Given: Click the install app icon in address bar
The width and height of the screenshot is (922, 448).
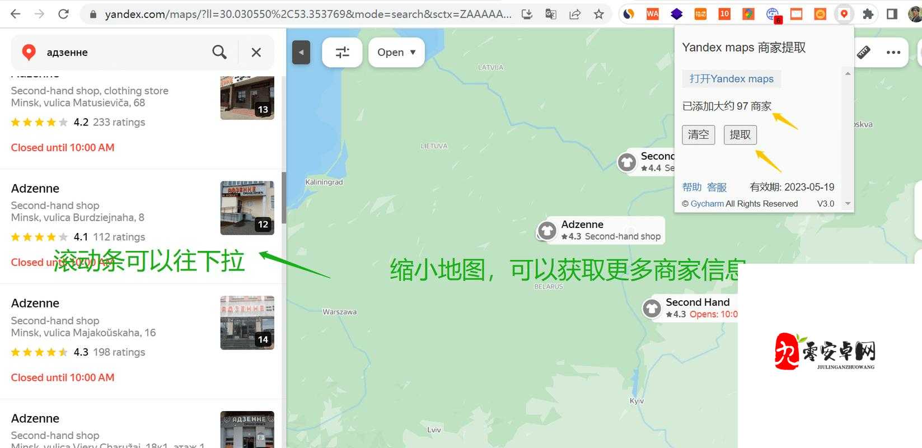Looking at the screenshot, I should point(527,15).
